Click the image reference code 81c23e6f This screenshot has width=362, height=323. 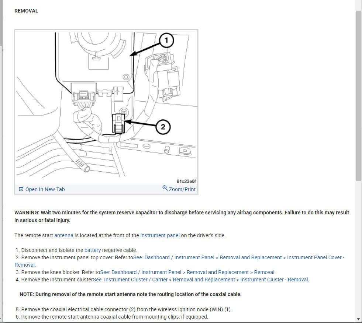click(x=186, y=181)
